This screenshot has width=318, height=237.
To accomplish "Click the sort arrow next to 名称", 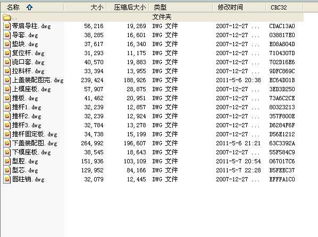I will pyautogui.click(x=30, y=7).
